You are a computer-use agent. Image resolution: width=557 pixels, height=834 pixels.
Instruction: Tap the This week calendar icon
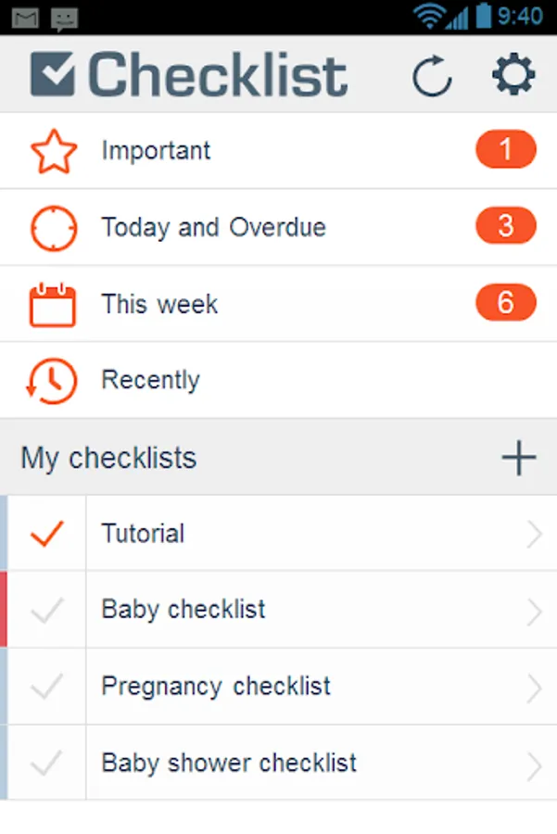[53, 305]
